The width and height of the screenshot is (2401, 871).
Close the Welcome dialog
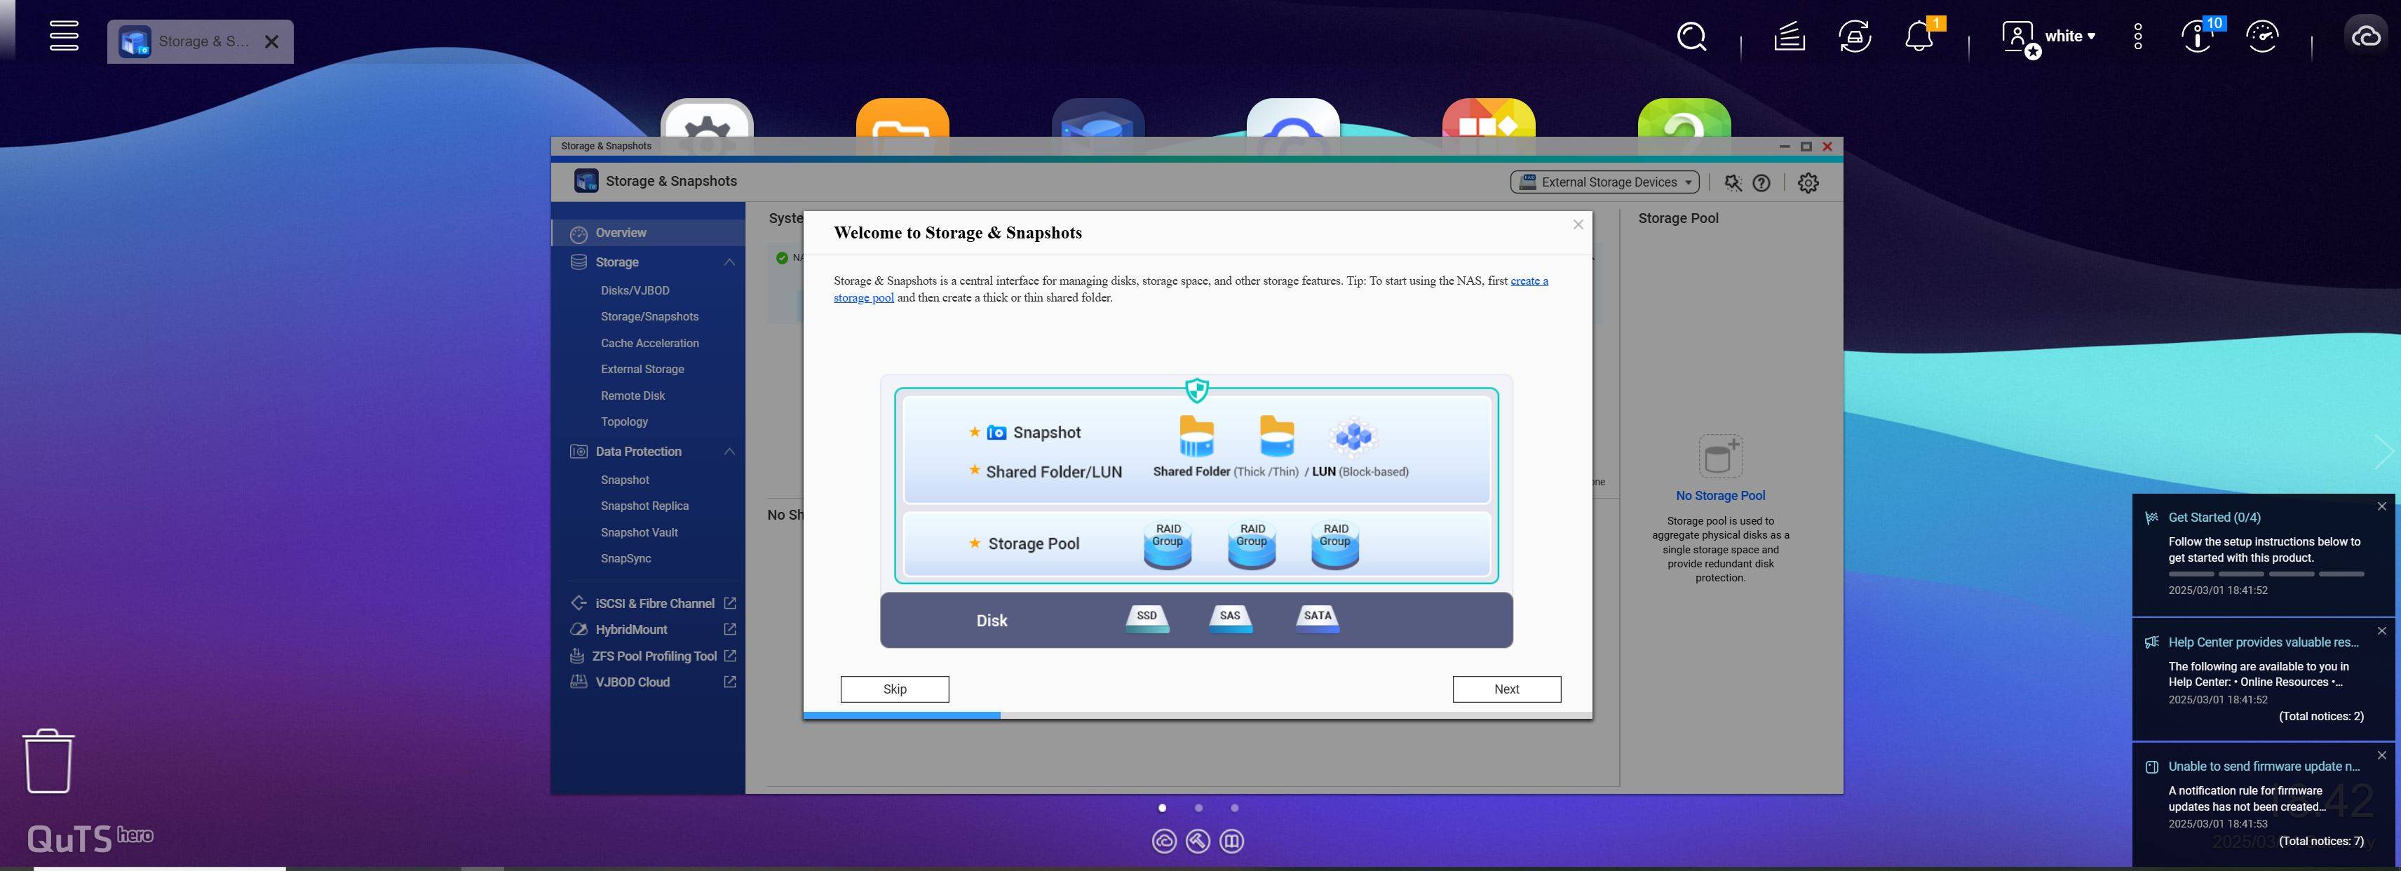point(1578,224)
